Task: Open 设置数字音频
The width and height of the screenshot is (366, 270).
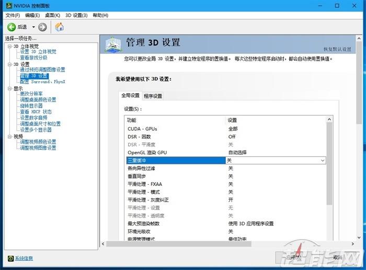Action: (x=33, y=118)
